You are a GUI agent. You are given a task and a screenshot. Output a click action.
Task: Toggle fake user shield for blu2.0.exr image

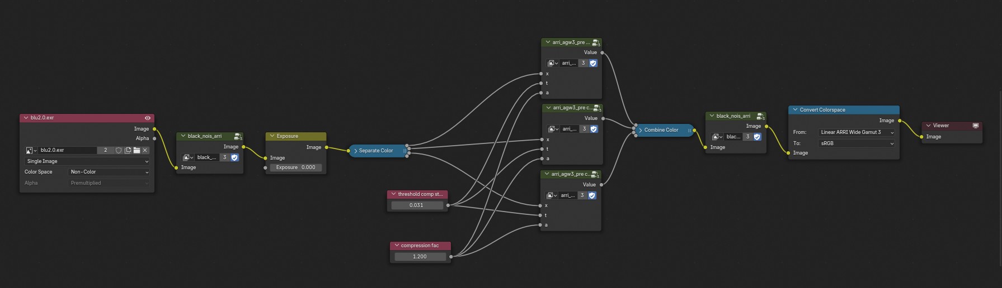coord(119,150)
